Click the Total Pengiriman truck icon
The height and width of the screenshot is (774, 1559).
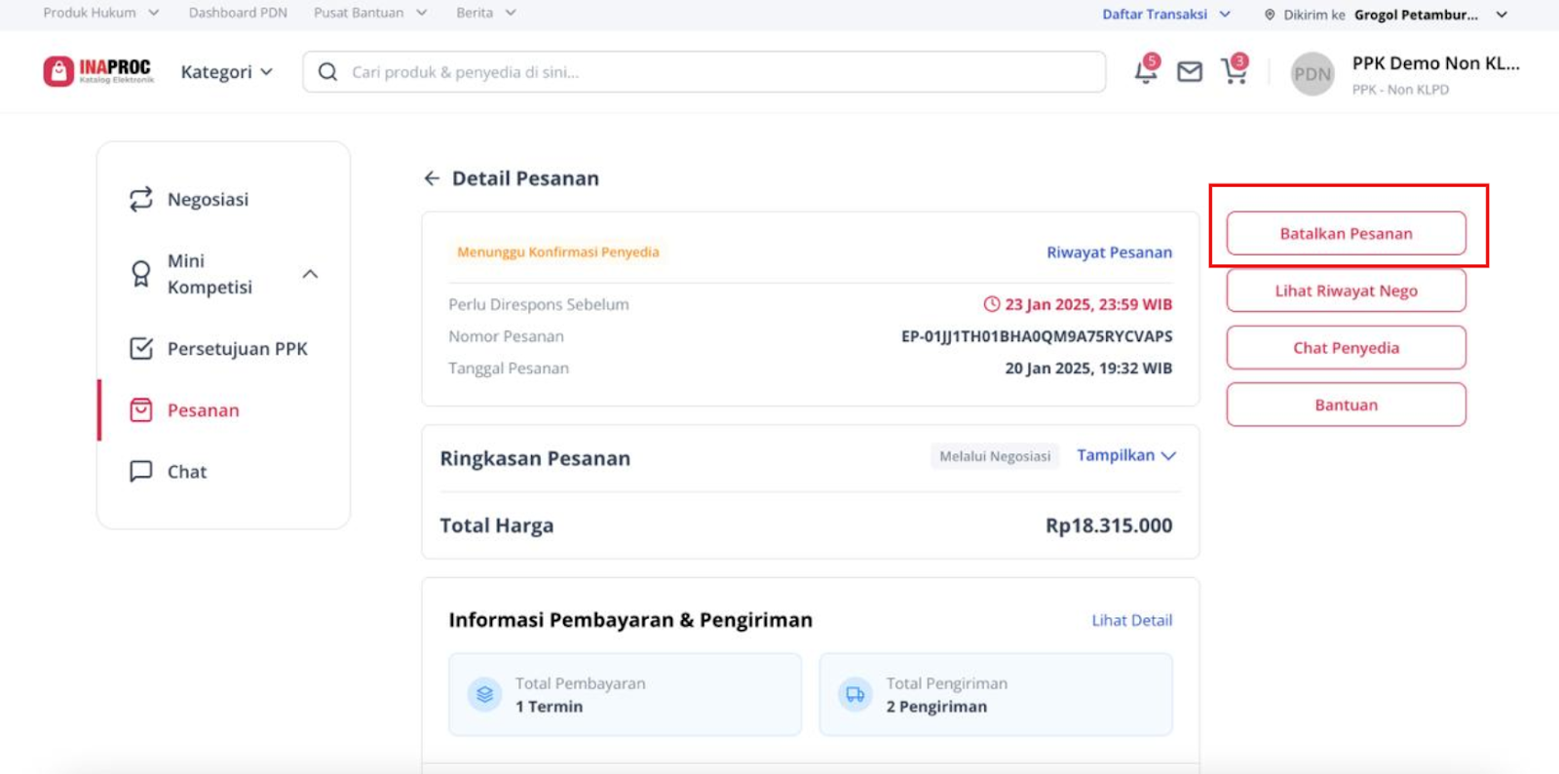click(x=855, y=694)
